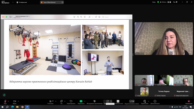Click zoom out magnifier in shared Preview

(x=78, y=17)
